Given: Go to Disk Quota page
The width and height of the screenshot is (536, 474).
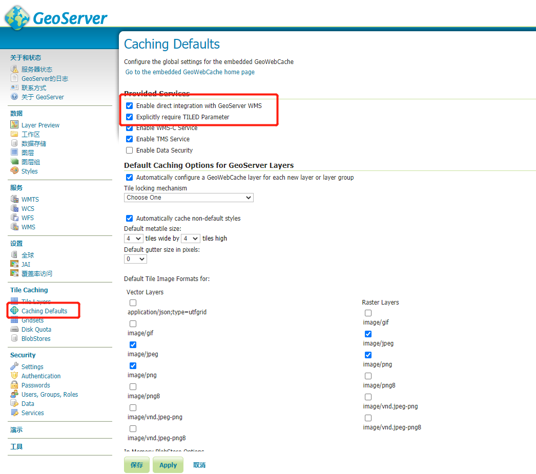Looking at the screenshot, I should [36, 329].
